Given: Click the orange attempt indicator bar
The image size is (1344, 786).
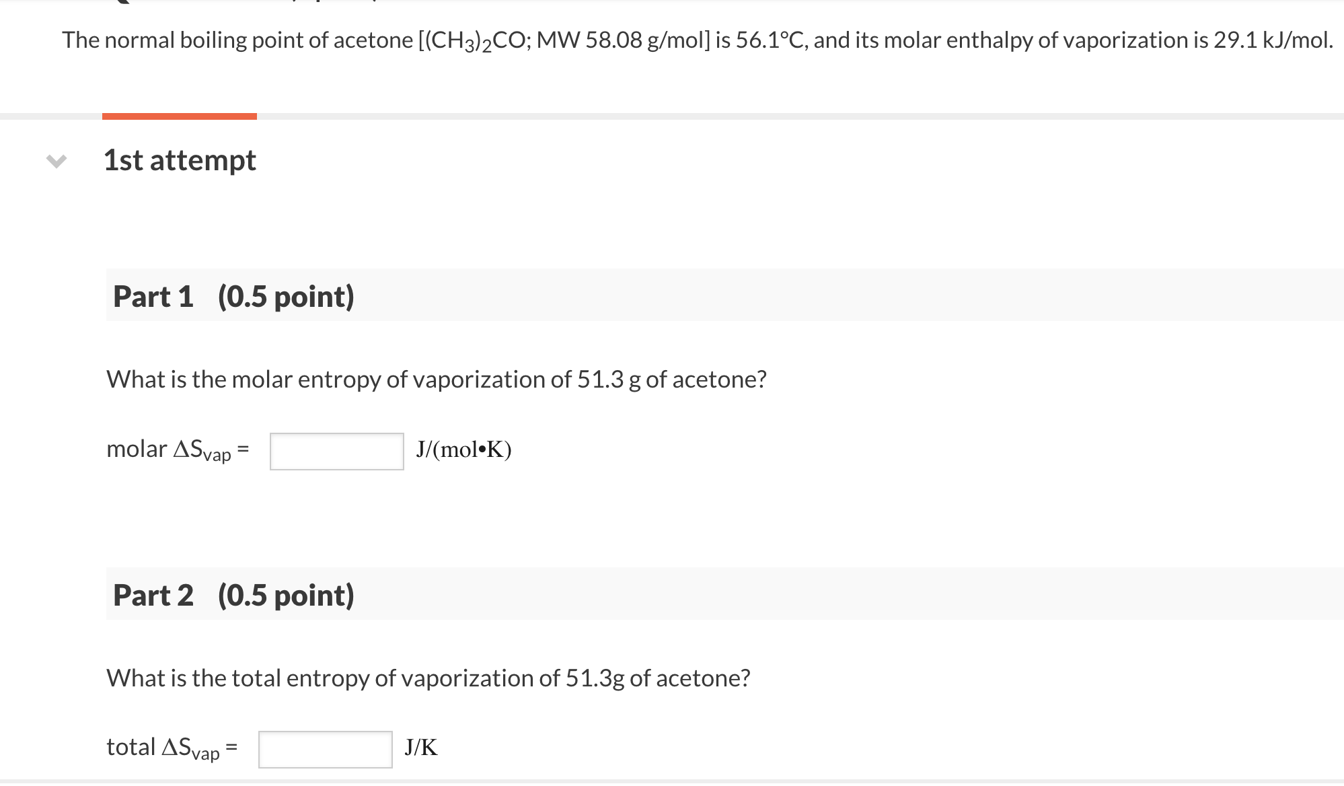Looking at the screenshot, I should (179, 116).
